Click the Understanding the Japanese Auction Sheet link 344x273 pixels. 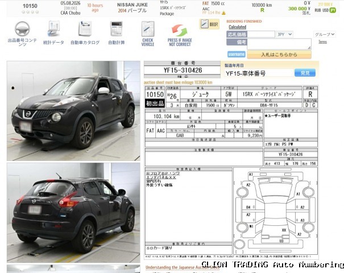(183, 267)
